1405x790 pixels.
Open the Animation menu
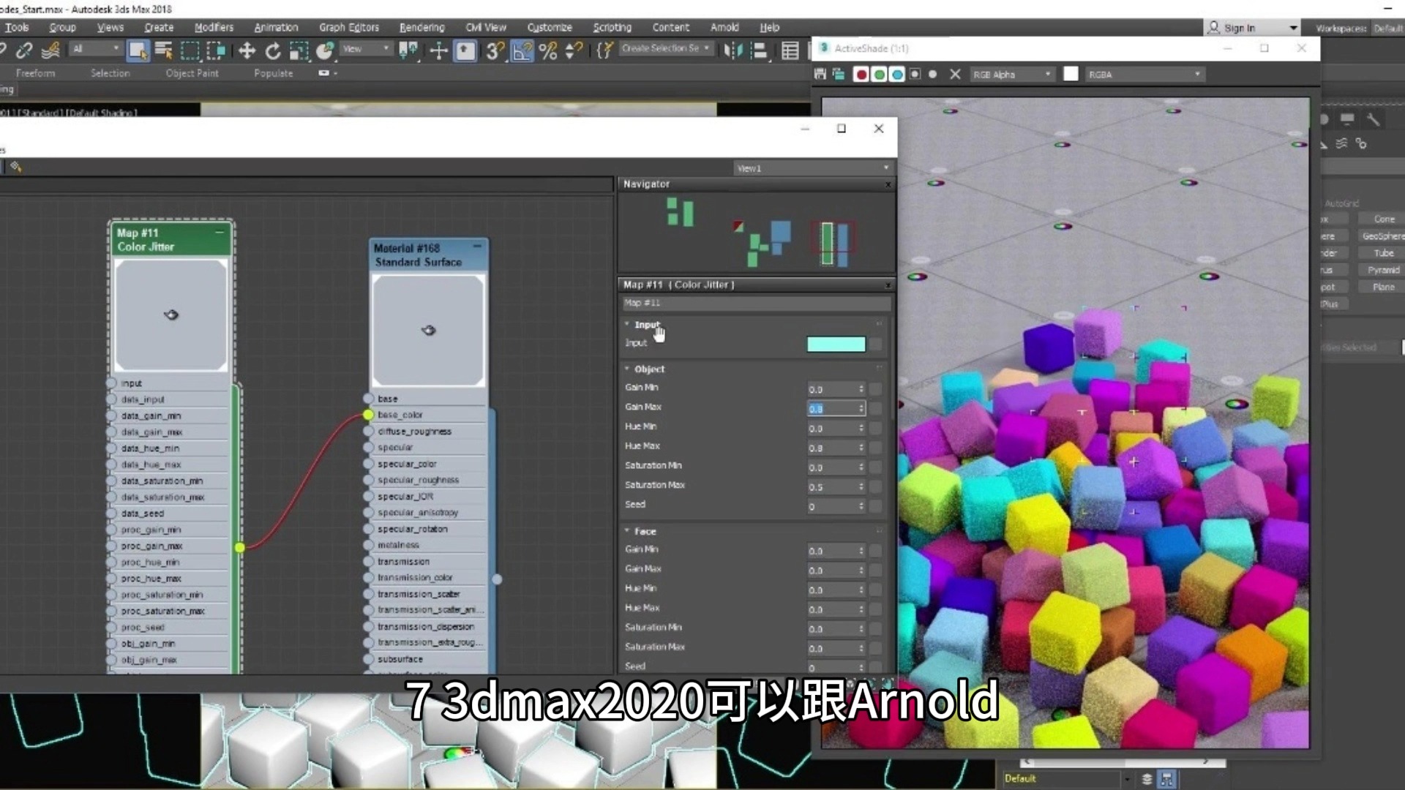[x=276, y=27]
